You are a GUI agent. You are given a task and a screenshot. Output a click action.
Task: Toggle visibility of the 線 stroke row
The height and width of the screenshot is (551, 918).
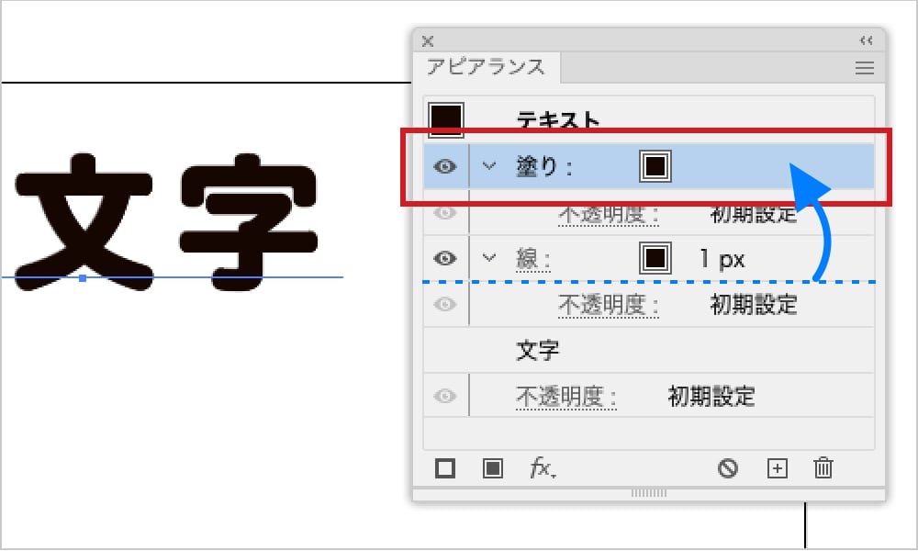coord(444,258)
